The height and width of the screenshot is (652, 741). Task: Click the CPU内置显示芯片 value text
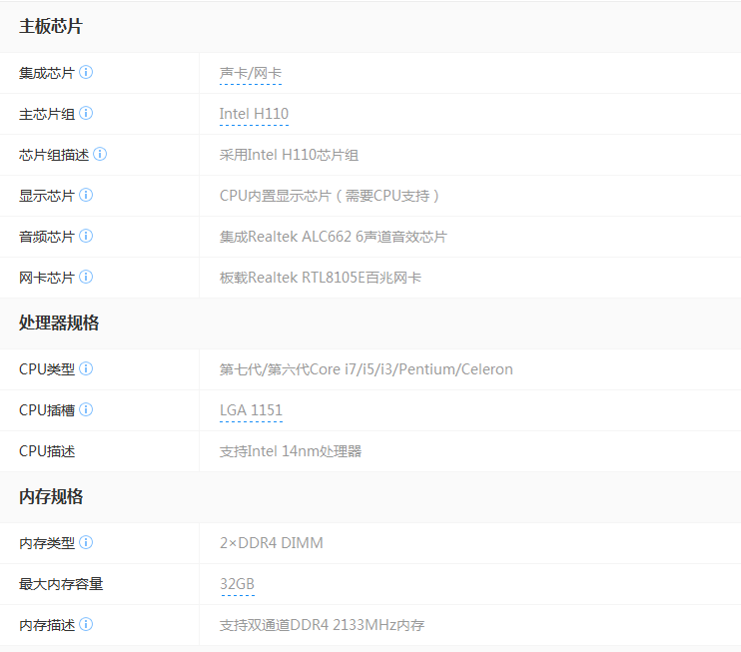[x=330, y=196]
